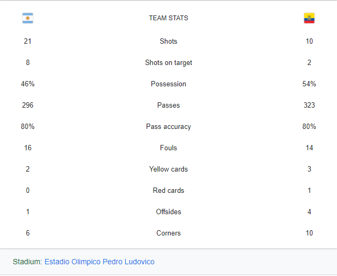Click the Shots stat label
337x276 pixels.
(168, 41)
